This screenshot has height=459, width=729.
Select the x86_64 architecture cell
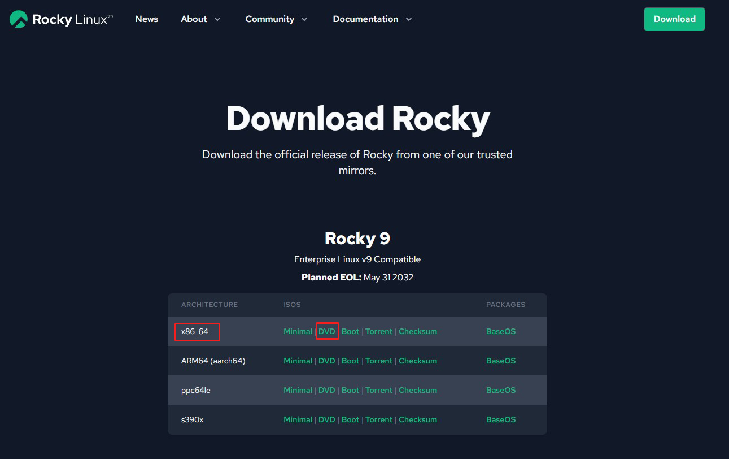click(x=195, y=331)
